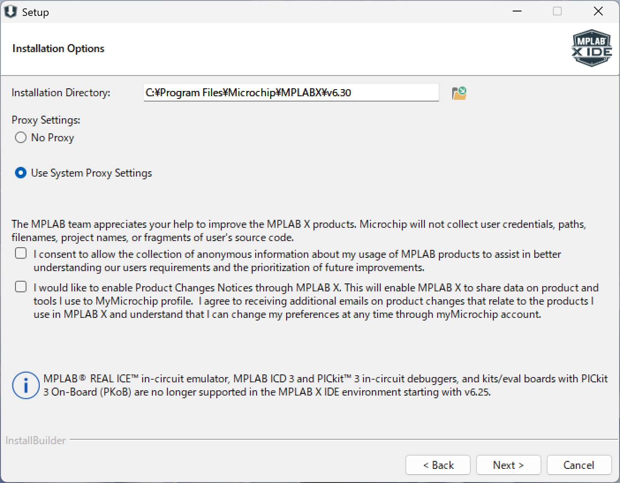The height and width of the screenshot is (483, 620).
Task: Click the InstallBuilder label
Action: coord(35,440)
